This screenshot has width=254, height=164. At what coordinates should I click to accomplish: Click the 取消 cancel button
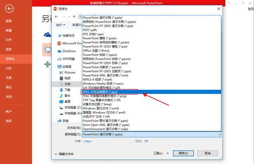[x=208, y=153]
